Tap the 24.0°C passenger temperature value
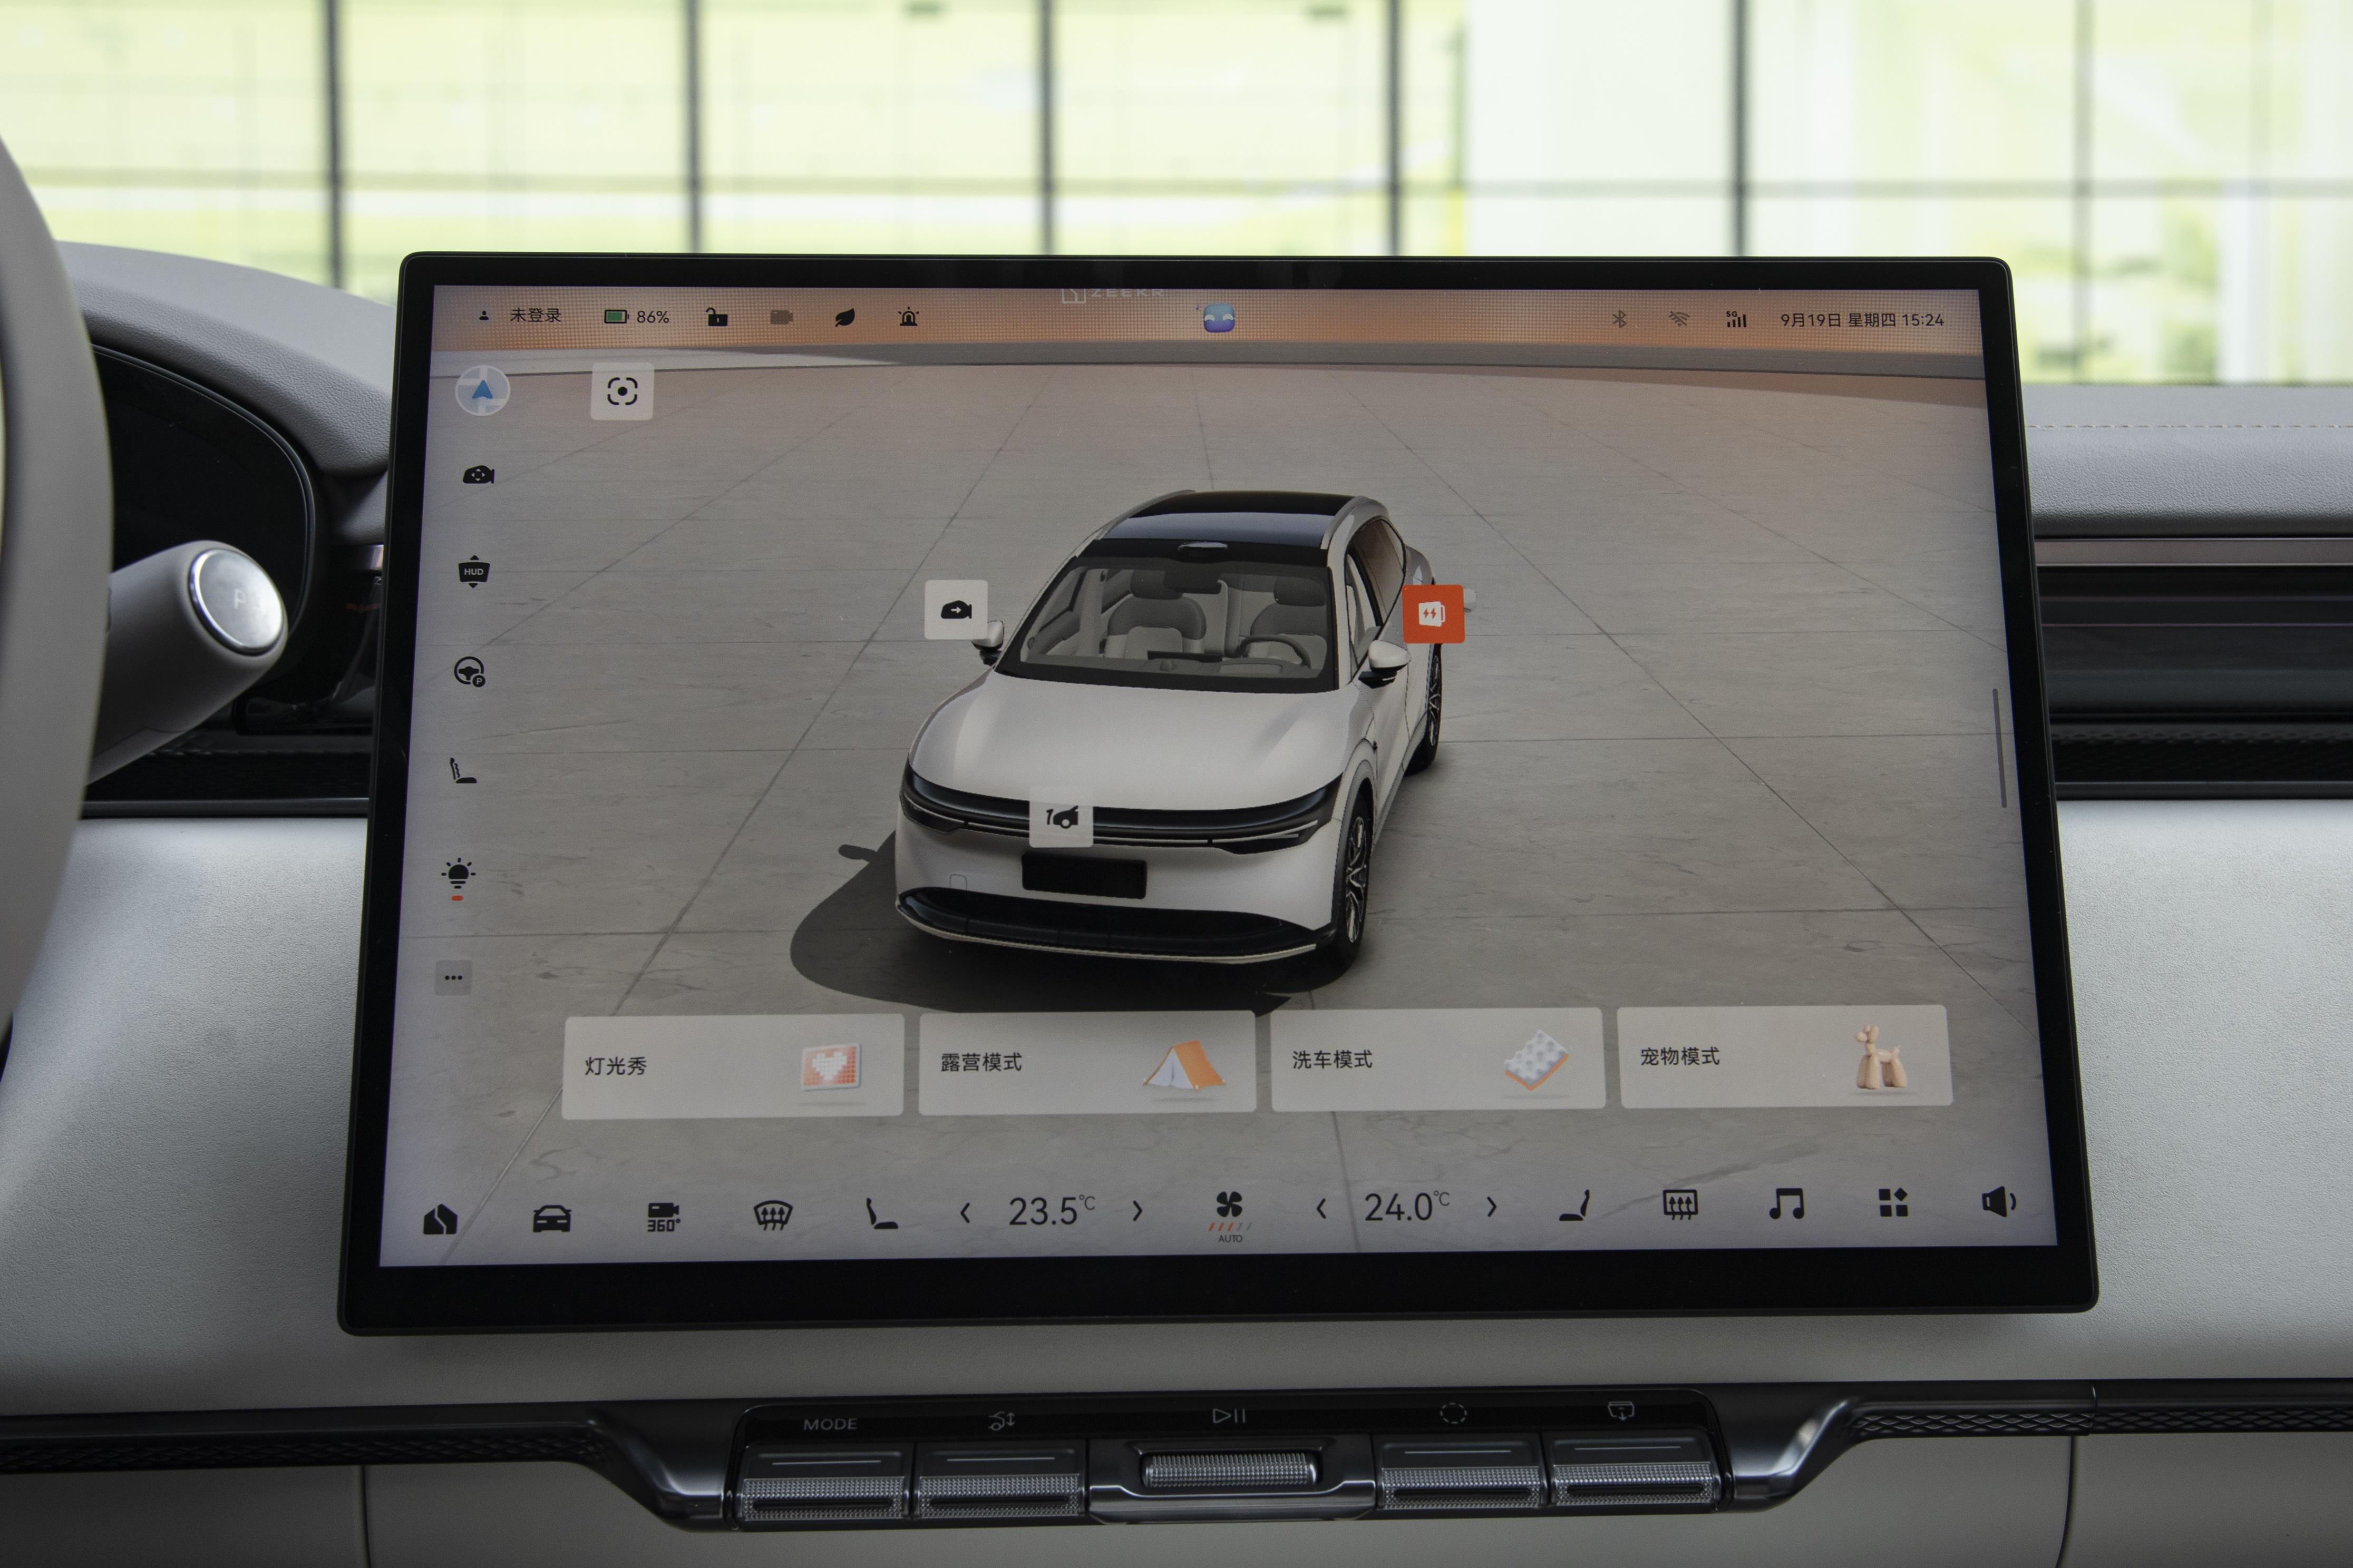This screenshot has width=2353, height=1568. pos(1407,1207)
